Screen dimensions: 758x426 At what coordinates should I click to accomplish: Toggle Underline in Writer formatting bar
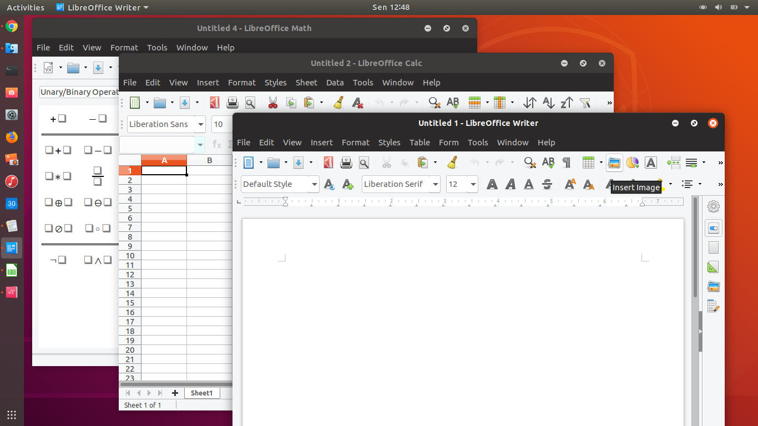529,184
